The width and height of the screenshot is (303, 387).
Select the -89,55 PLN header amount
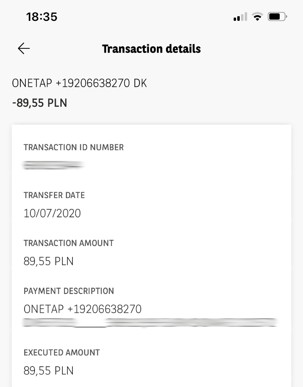[40, 103]
